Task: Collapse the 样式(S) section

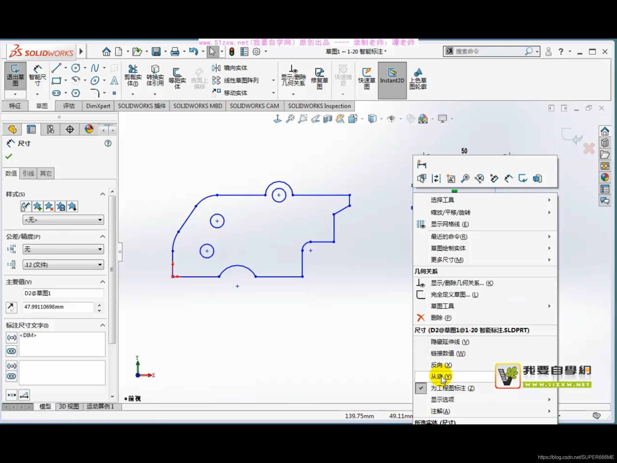Action: 102,194
